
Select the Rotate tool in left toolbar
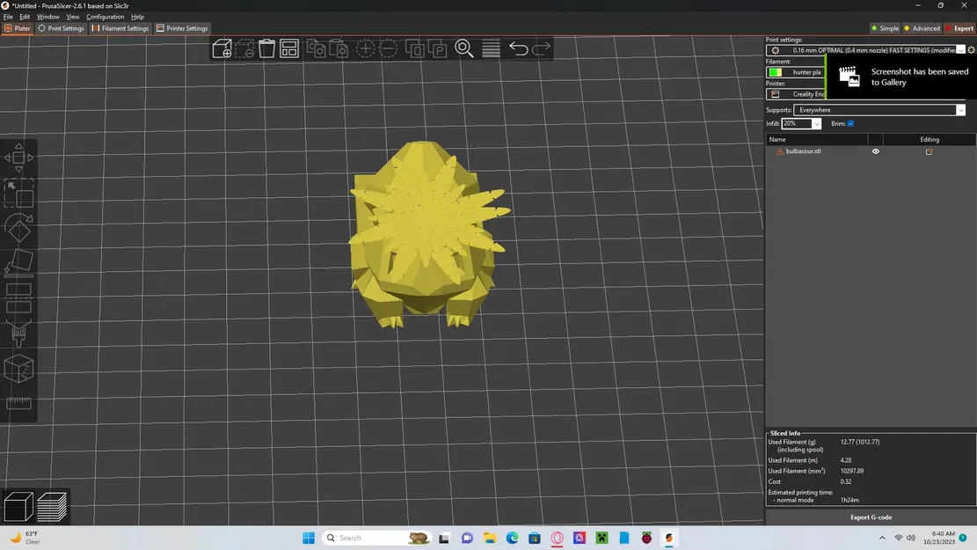pos(18,229)
